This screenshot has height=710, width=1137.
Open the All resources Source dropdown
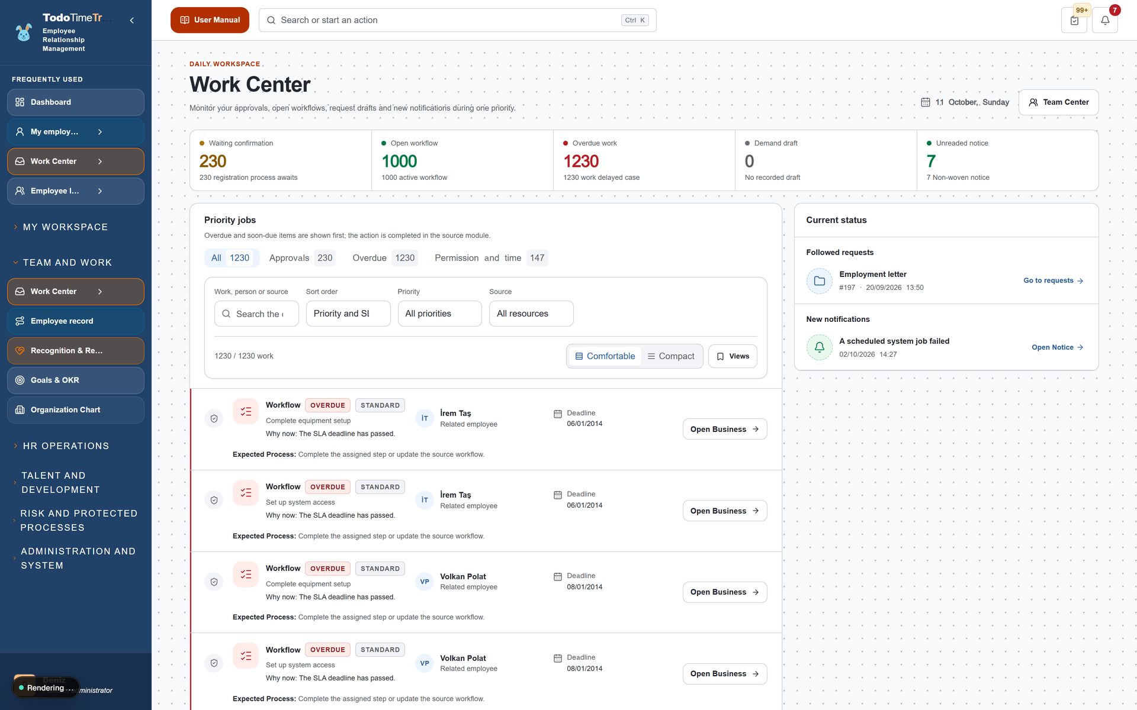531,314
